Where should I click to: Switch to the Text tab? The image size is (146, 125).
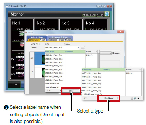point(43,40)
